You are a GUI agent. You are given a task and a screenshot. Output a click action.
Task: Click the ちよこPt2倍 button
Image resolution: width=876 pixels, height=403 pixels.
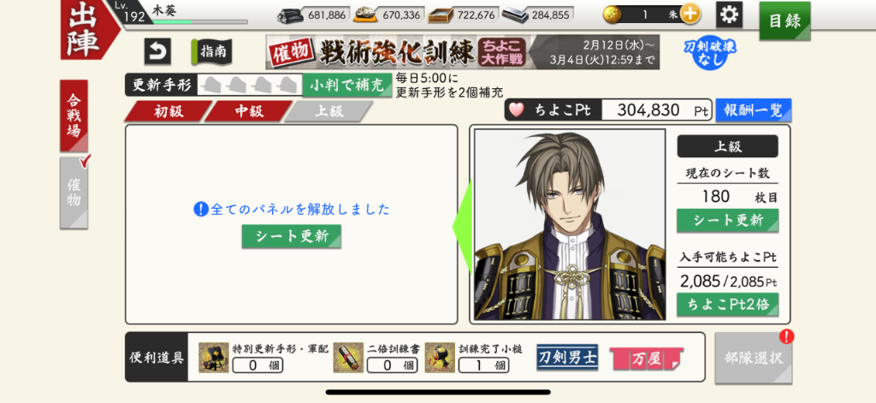(x=727, y=305)
